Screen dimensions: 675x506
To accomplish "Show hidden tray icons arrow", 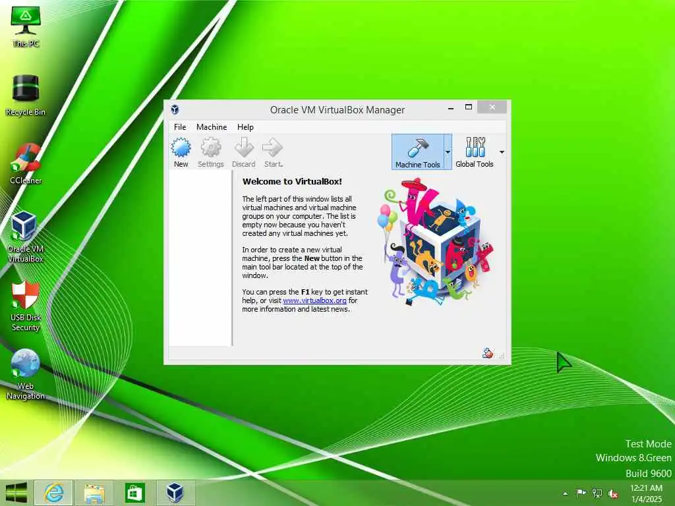I will click(x=565, y=493).
